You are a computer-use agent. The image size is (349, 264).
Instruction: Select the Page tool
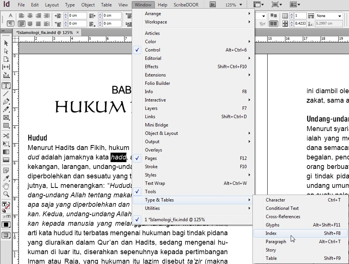[6, 59]
